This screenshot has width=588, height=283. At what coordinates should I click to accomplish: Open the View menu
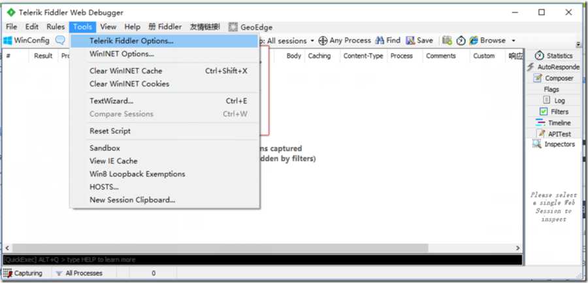point(108,27)
